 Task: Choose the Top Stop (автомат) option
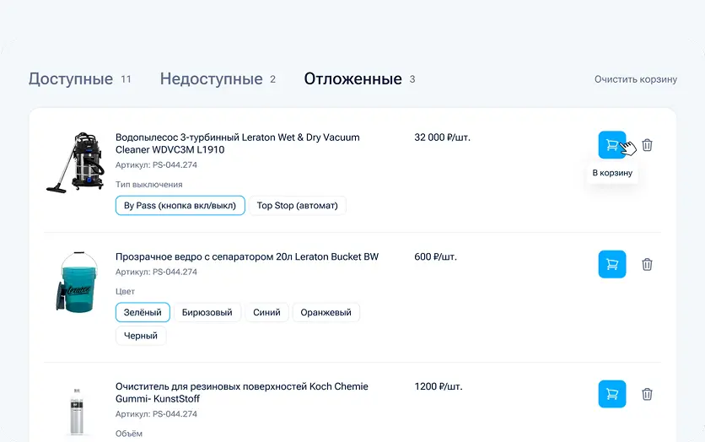(297, 206)
